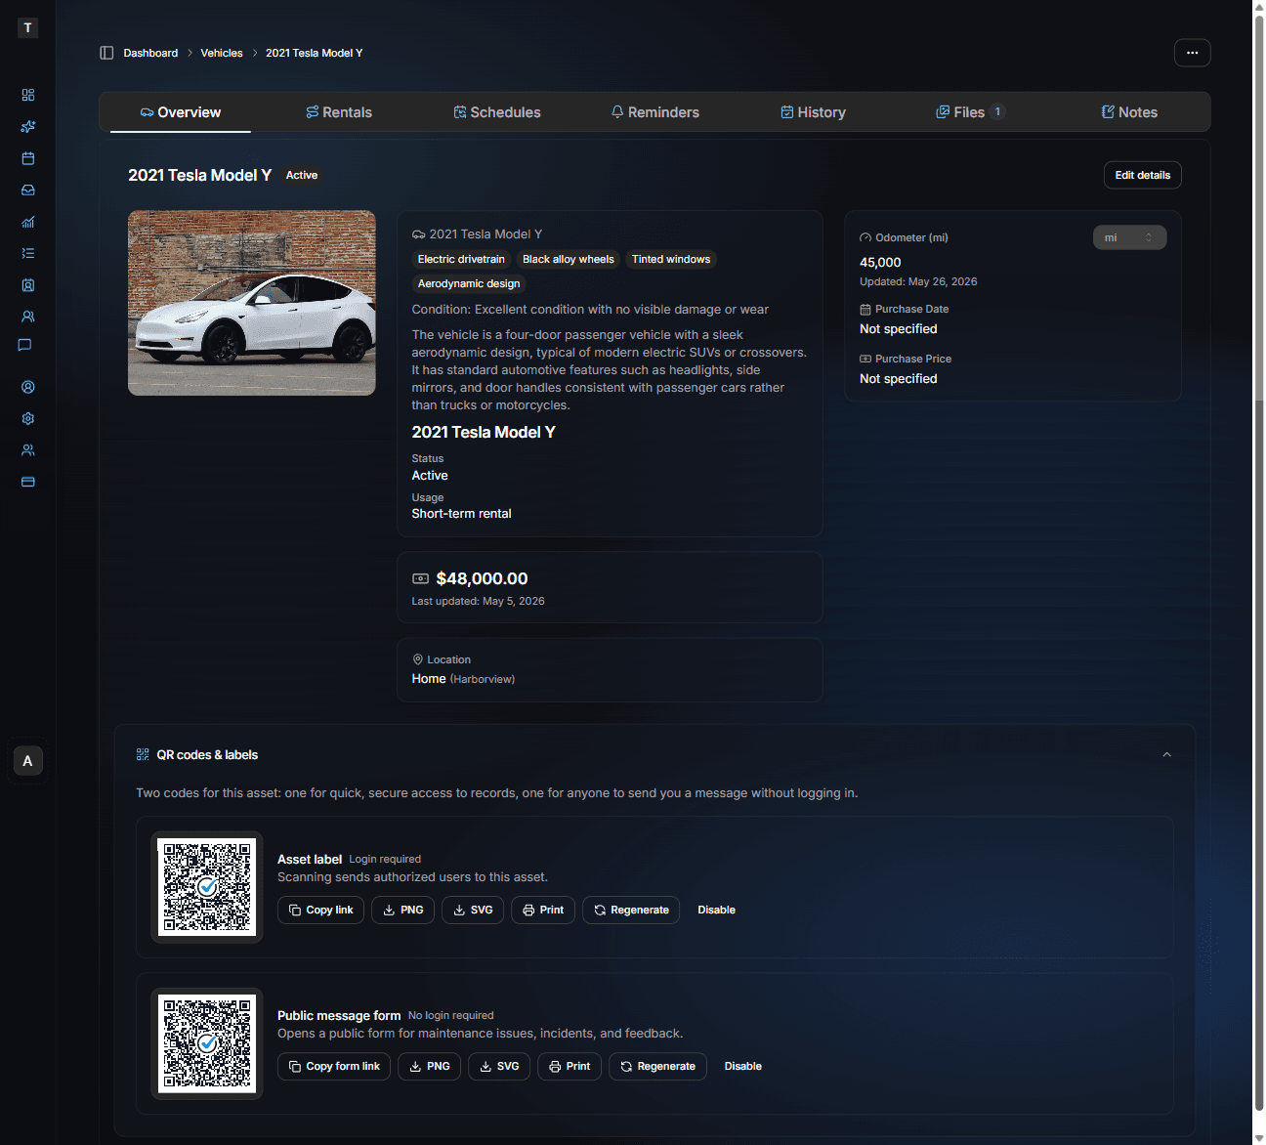
Task: Download Asset label as PNG
Action: tap(403, 910)
